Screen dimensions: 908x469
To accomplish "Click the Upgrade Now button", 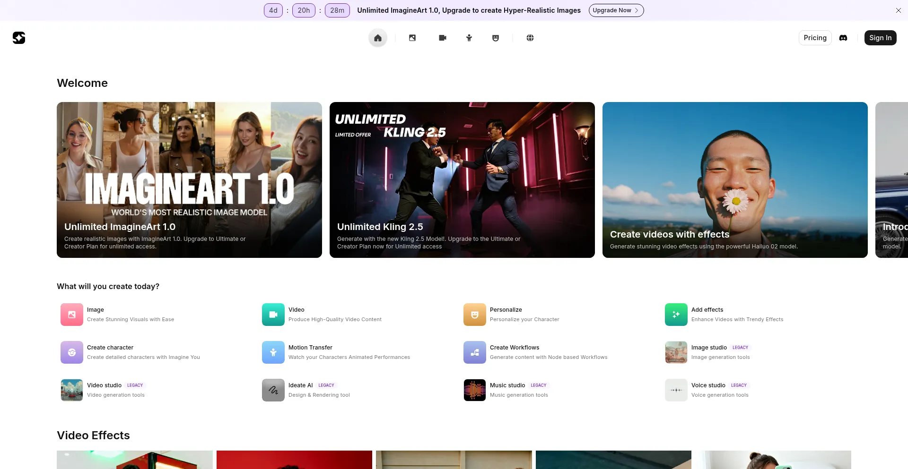I will click(616, 10).
